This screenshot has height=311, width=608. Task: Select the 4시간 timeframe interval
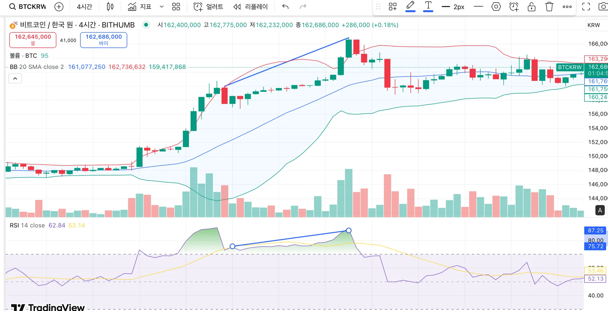click(x=85, y=7)
